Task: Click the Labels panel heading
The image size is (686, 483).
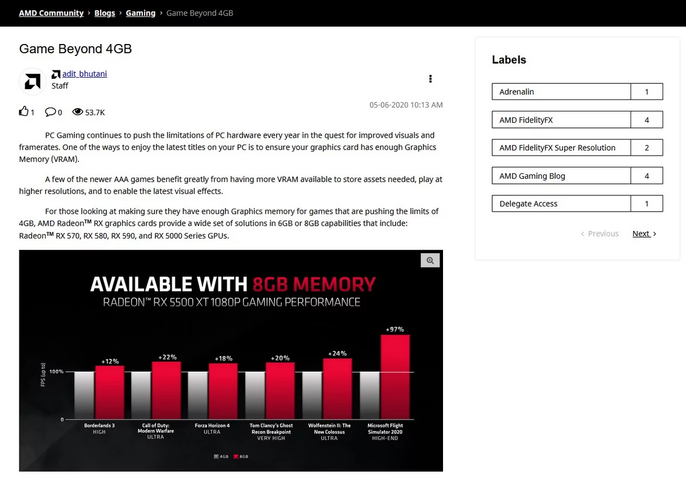Action: coord(509,59)
